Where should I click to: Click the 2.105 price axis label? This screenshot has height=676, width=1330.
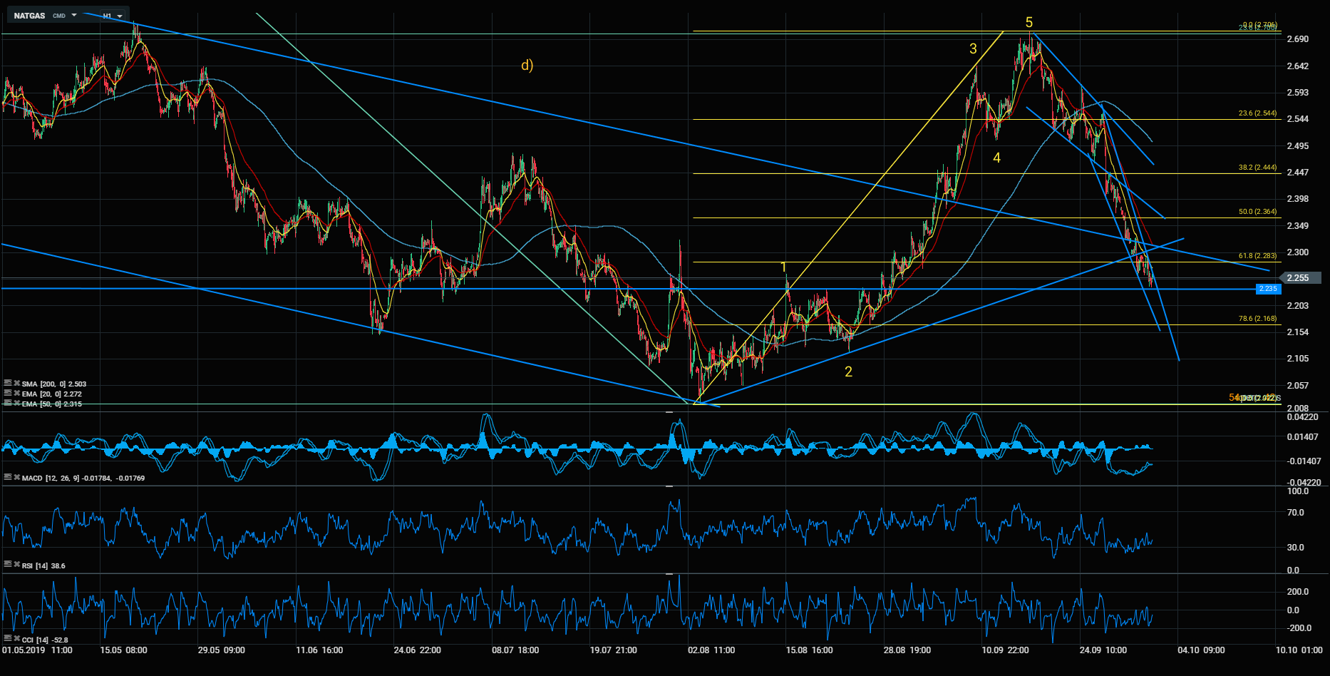tap(1298, 359)
